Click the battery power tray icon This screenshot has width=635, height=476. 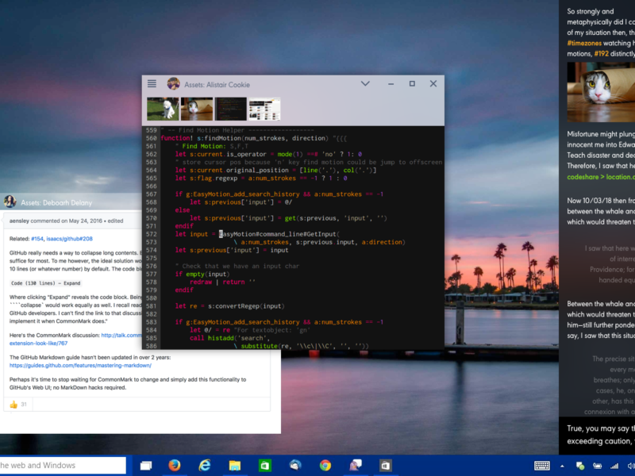598,466
